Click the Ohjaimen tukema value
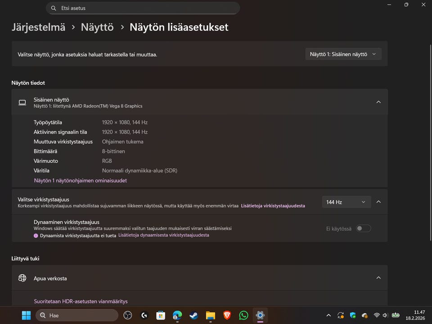Screen dimensions: 432x324 click(x=122, y=142)
